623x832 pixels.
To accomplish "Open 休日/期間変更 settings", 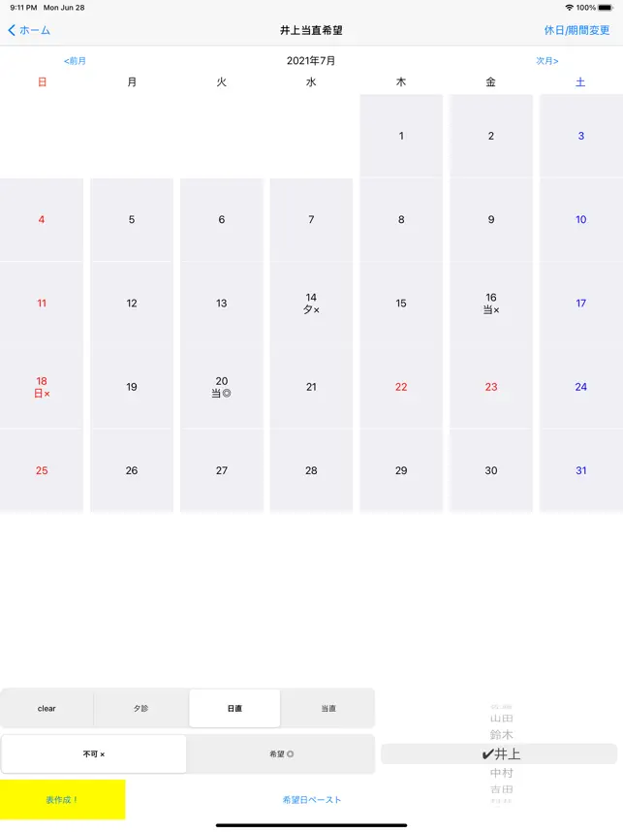I will coord(576,30).
